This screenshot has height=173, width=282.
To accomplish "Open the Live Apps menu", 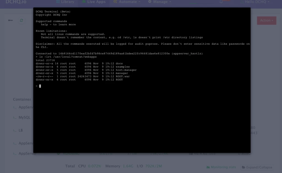I will click(x=94, y=2).
